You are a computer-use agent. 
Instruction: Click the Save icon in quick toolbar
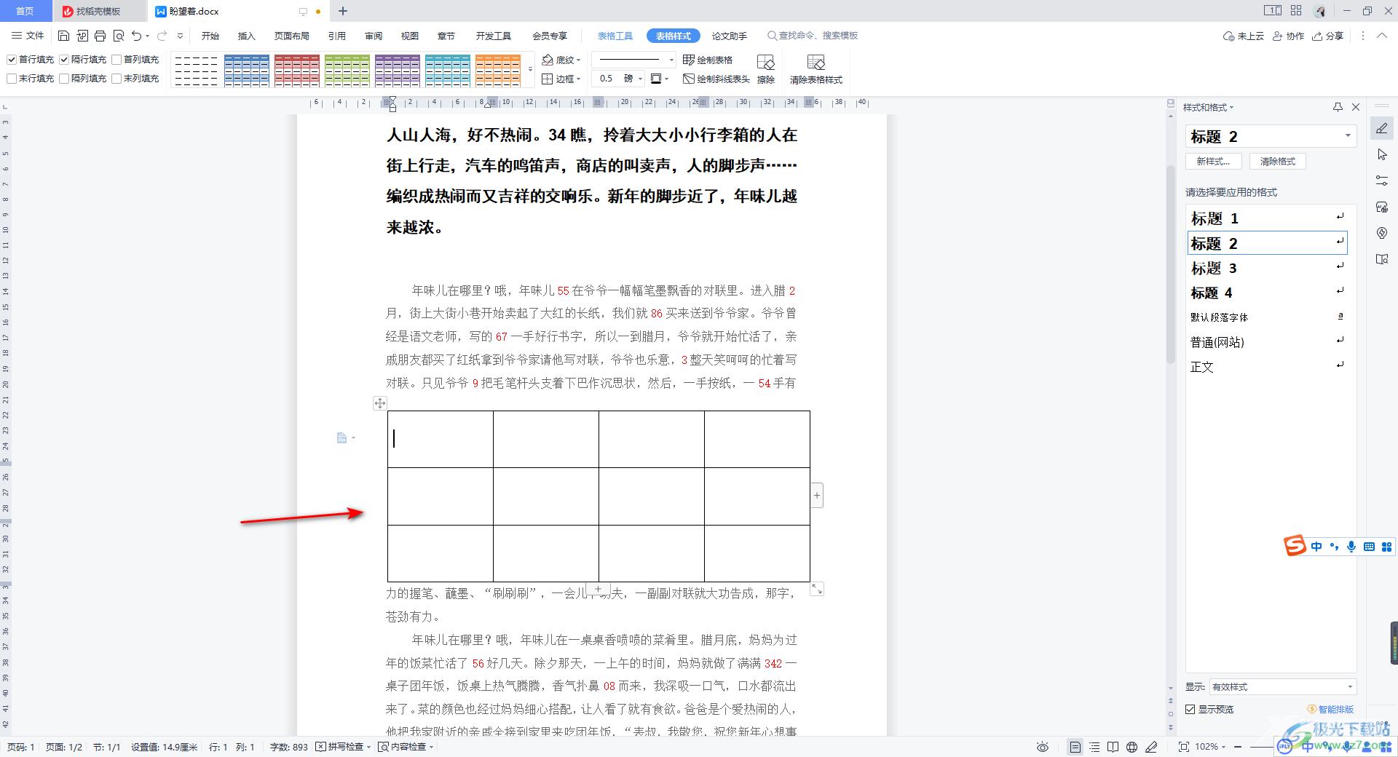pos(63,36)
